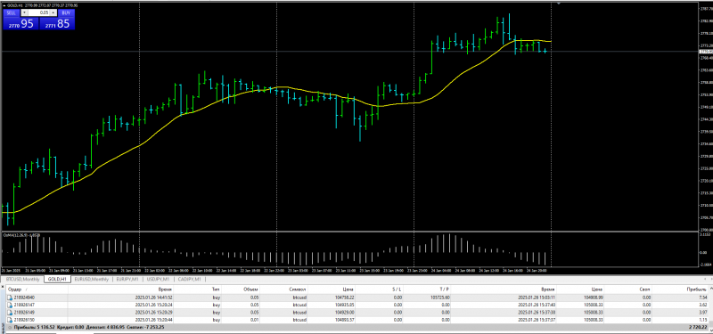Screen dimensions: 713x334
Task: Select order number 218926149
Action: click(25, 313)
